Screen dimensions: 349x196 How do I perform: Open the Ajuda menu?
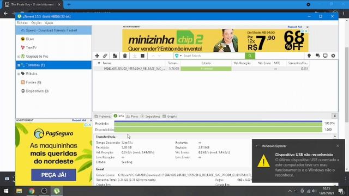49,23
